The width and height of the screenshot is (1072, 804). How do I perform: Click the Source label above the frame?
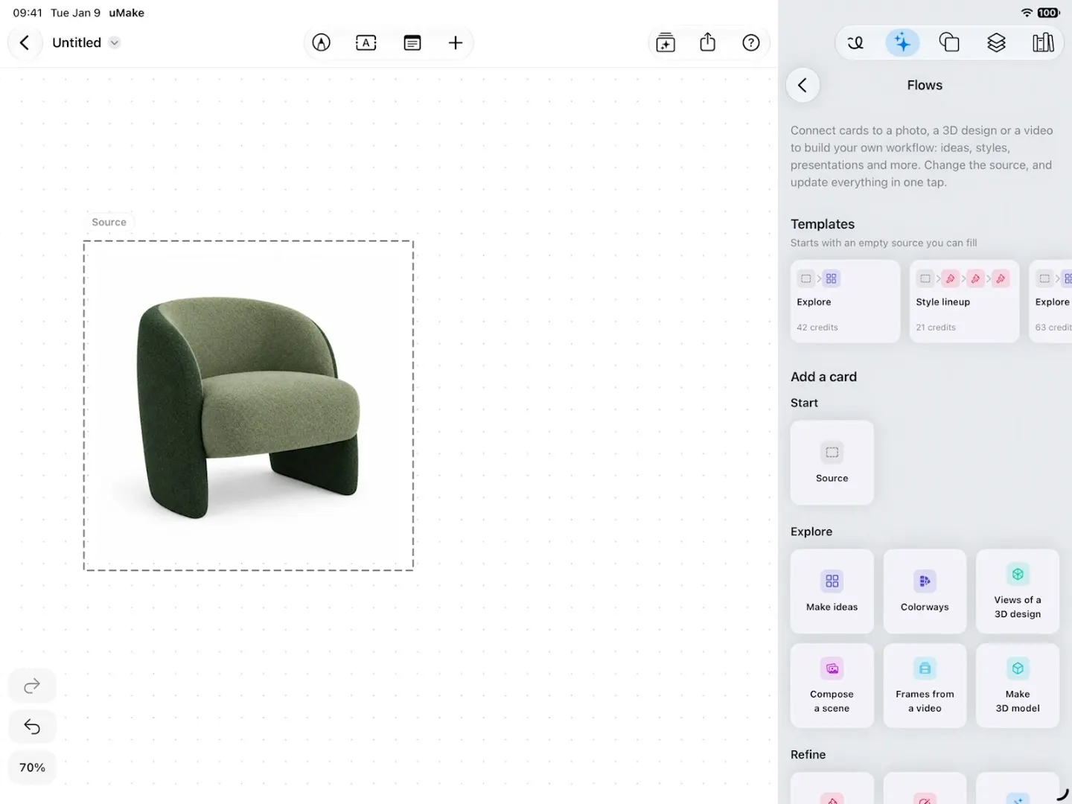[109, 222]
